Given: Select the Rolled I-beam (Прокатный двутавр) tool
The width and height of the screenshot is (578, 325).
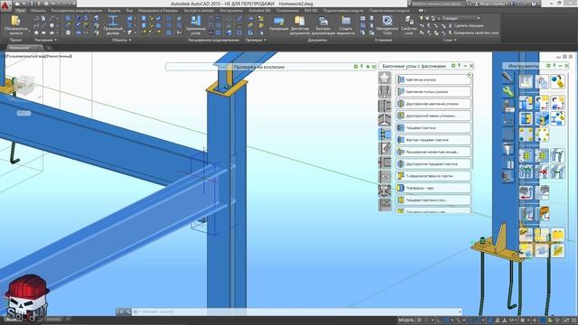Looking at the screenshot, I should (x=113, y=25).
